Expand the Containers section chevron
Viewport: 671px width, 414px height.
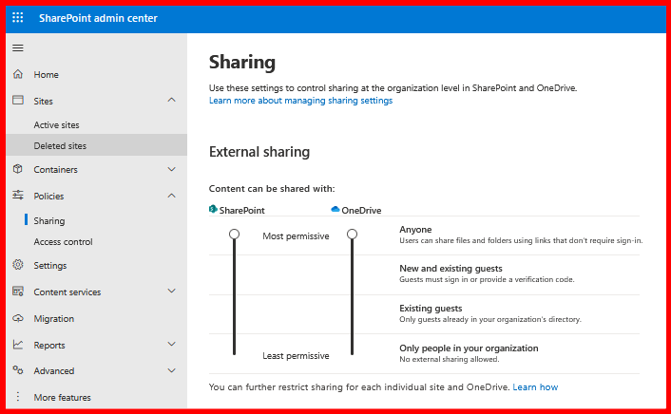[x=171, y=169]
